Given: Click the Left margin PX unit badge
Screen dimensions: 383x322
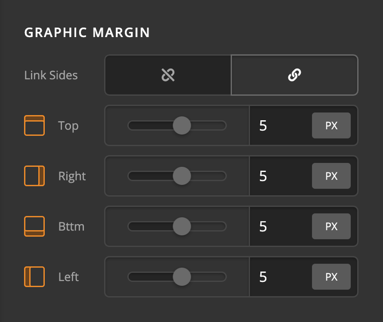Looking at the screenshot, I should click(331, 277).
